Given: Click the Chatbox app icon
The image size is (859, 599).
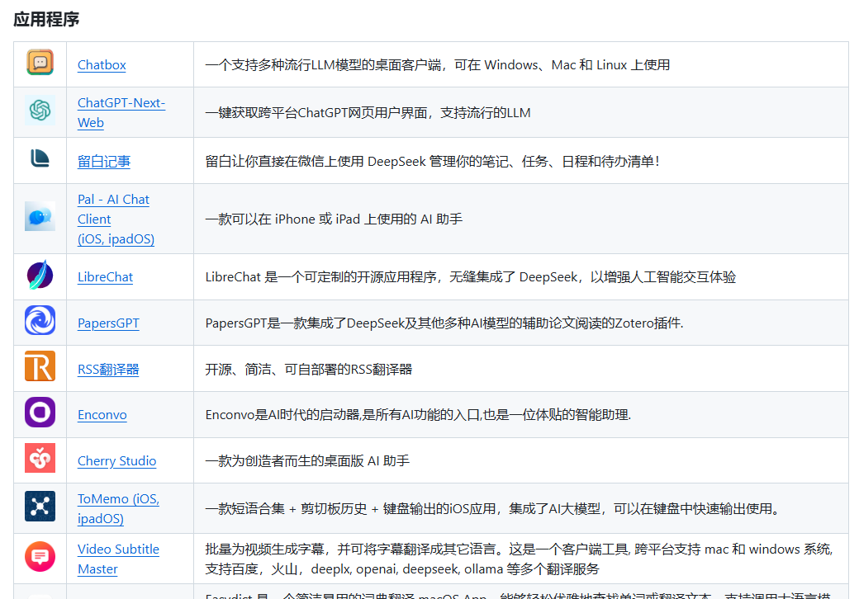Looking at the screenshot, I should tap(39, 64).
